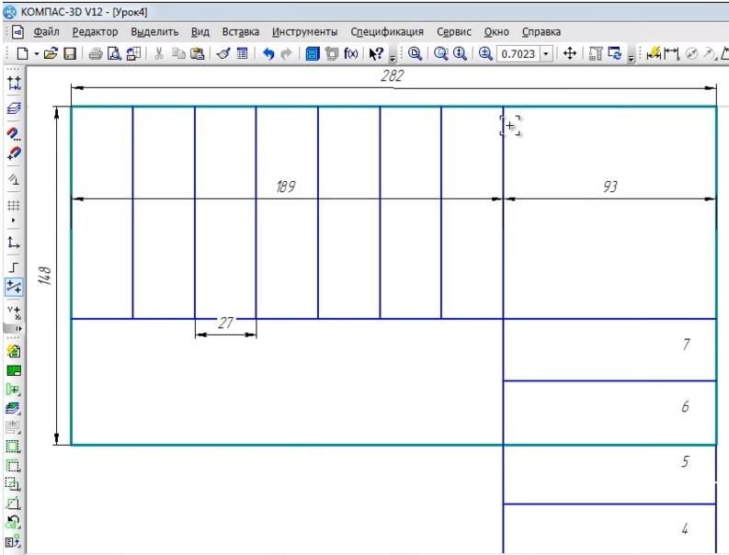Click the Cut scissors icon
The width and height of the screenshot is (729, 555).
point(159,54)
